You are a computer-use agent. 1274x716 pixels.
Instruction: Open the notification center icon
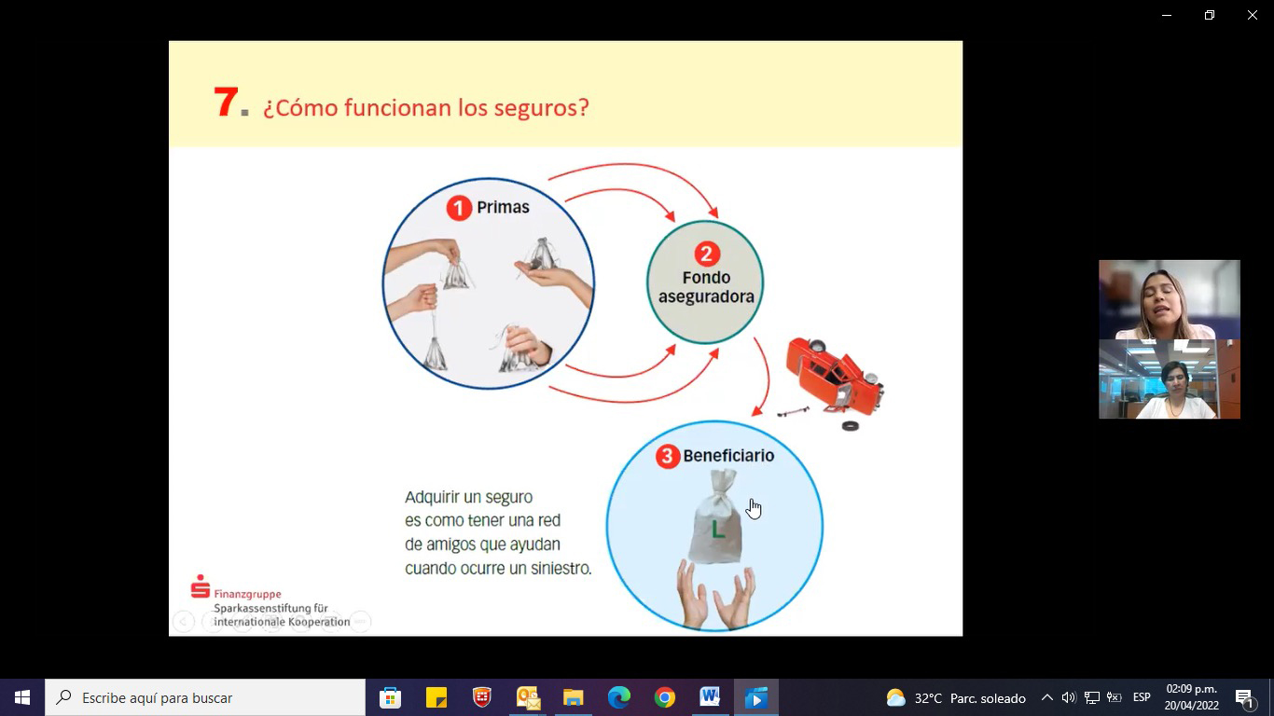click(x=1244, y=697)
